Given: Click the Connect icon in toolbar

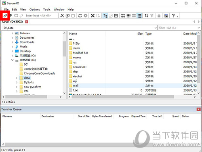Looking at the screenshot, I should coord(5,16).
